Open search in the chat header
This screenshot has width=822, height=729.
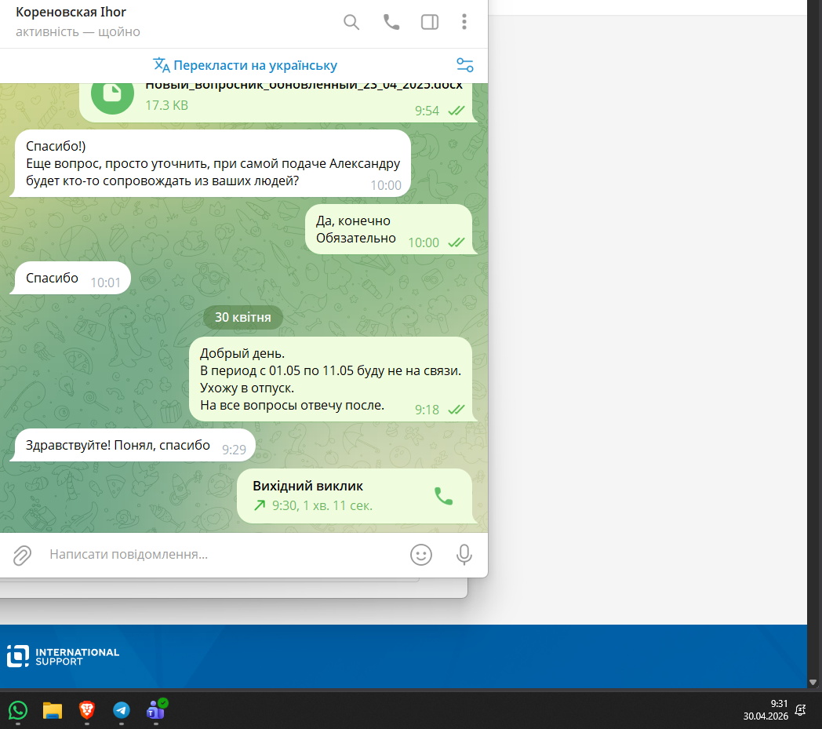pyautogui.click(x=351, y=22)
